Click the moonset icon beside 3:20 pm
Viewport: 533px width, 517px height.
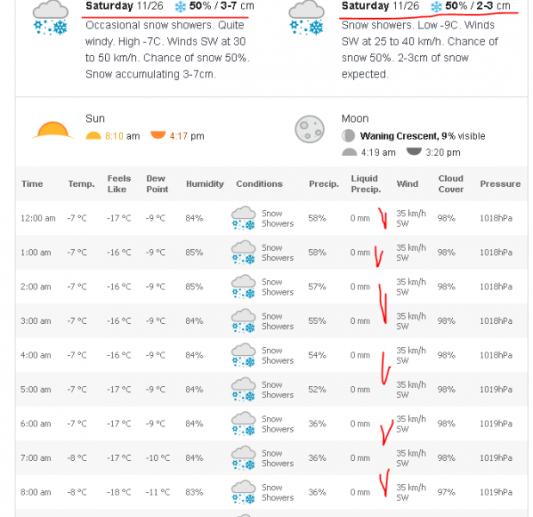414,152
